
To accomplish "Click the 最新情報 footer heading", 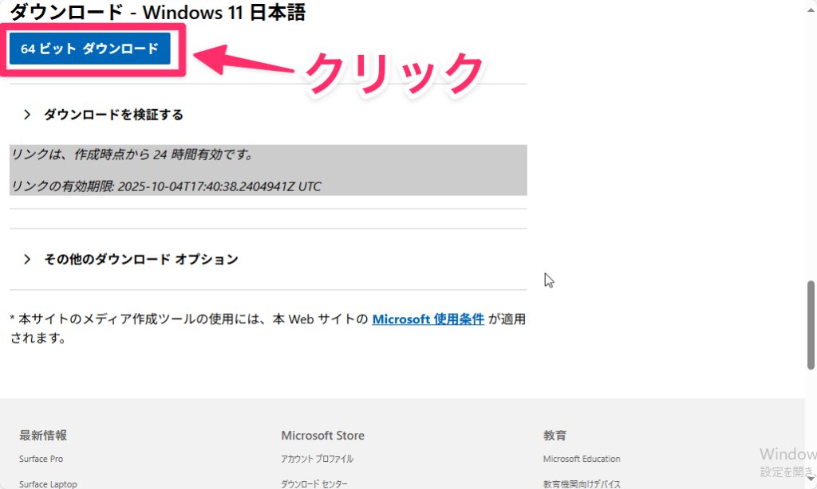I will pos(43,435).
